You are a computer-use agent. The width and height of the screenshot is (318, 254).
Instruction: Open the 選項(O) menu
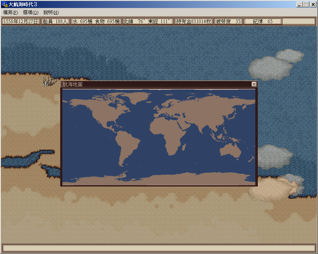click(x=31, y=13)
